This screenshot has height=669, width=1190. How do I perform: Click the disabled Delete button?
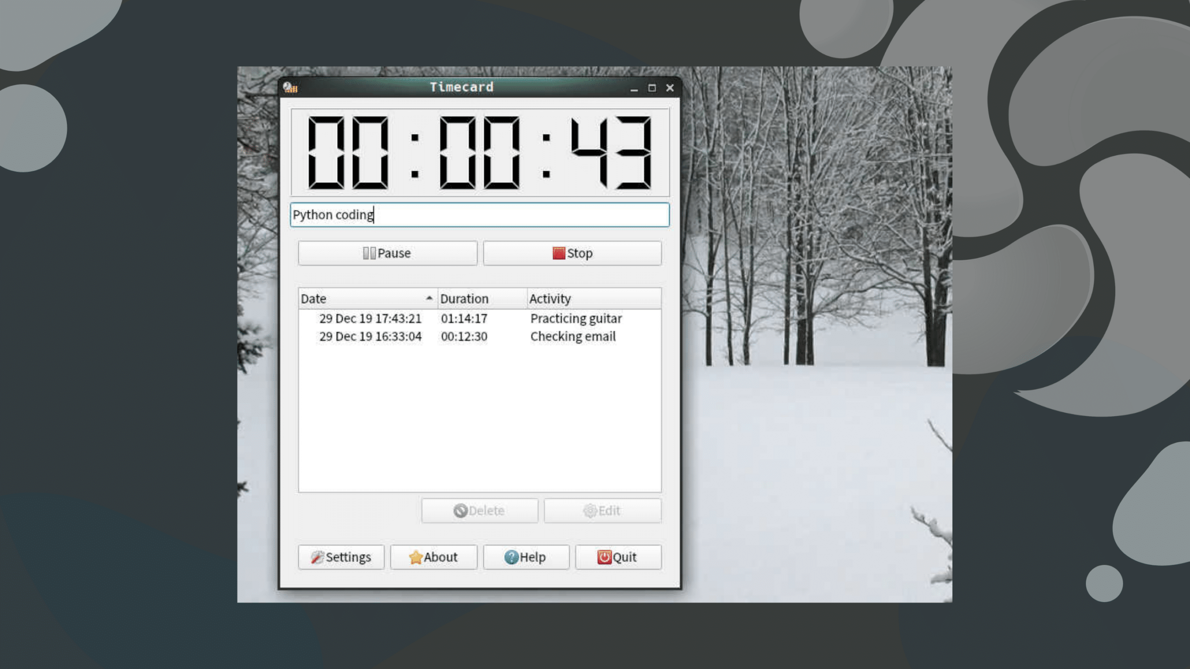(x=480, y=511)
